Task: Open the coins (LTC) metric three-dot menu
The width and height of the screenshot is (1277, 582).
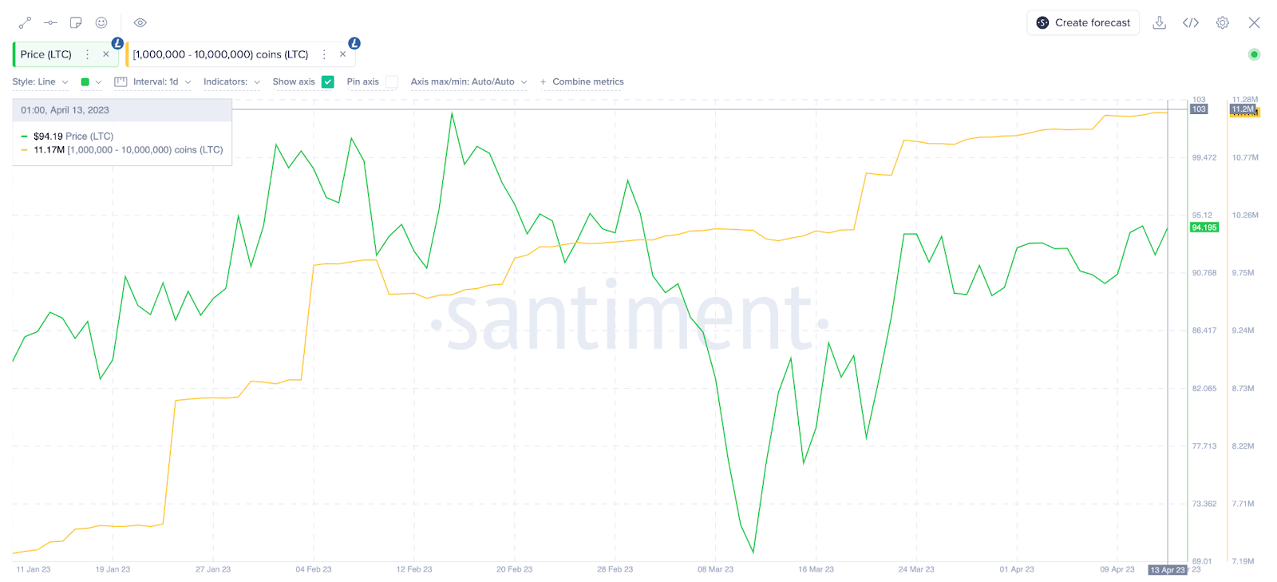Action: click(324, 54)
